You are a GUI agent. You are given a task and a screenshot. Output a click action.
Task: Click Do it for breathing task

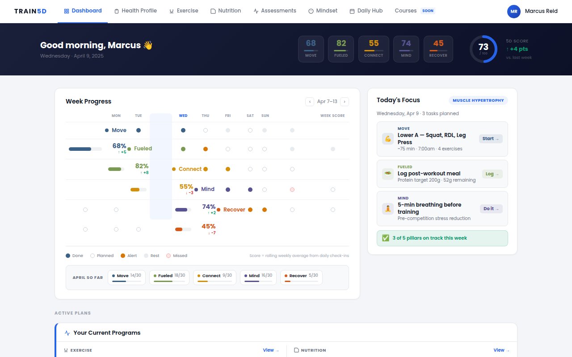491,209
